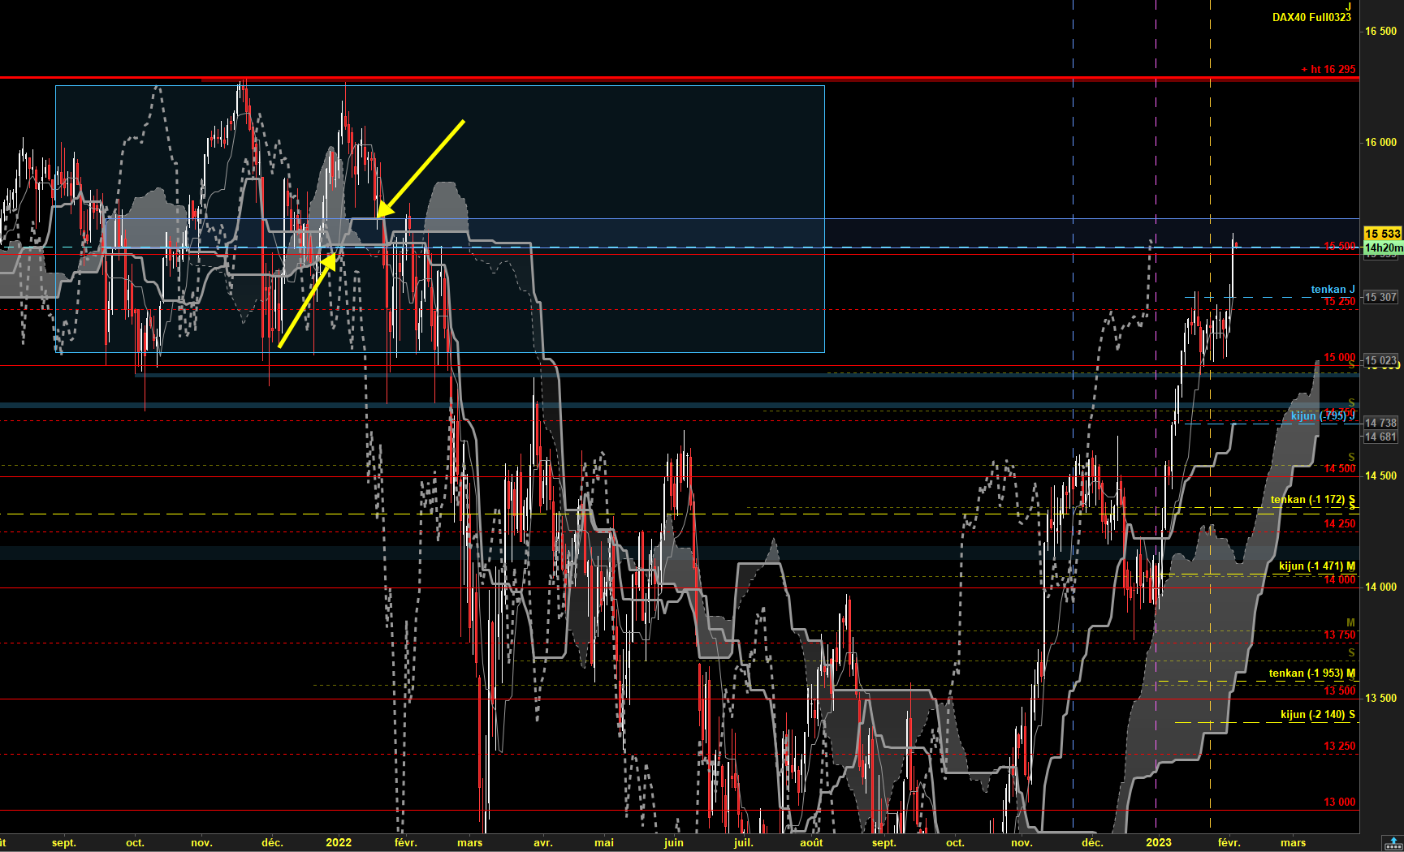Click the 16 000 price axis label
The width and height of the screenshot is (1404, 852).
click(1380, 142)
